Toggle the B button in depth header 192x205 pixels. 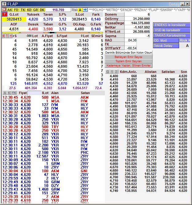pos(4,36)
